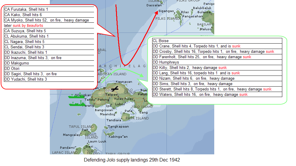296x166 pixels.
Task: Select the 'DD Makigumo' row
Action: tap(49, 63)
